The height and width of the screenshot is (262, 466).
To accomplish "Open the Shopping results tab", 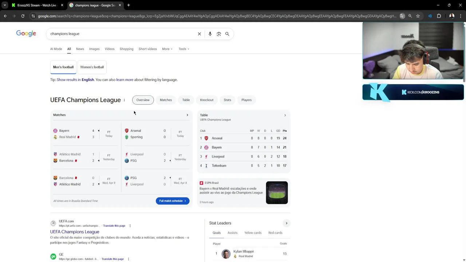I will coord(126,49).
